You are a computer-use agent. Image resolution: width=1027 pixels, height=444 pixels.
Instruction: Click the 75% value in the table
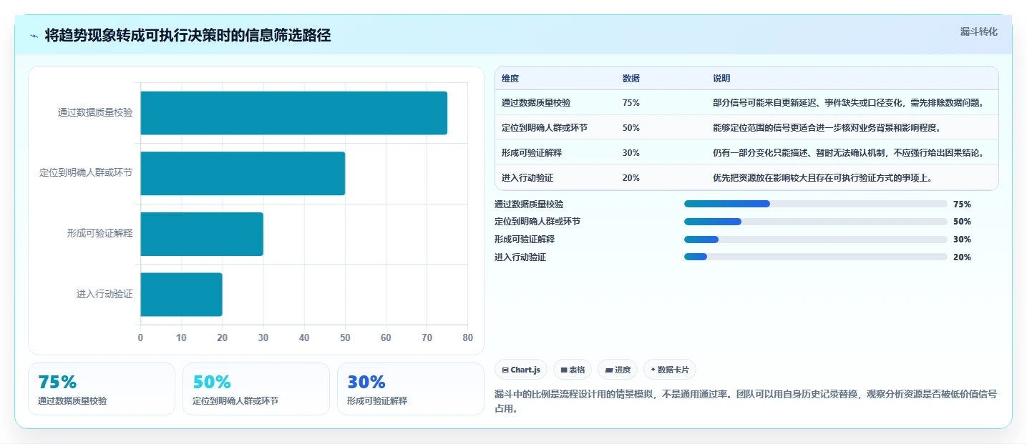click(631, 102)
